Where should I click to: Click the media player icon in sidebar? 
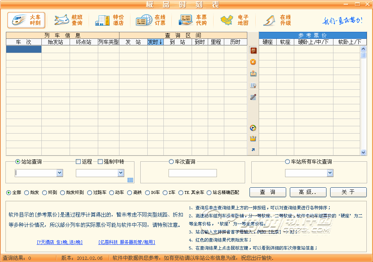[x=253, y=128]
